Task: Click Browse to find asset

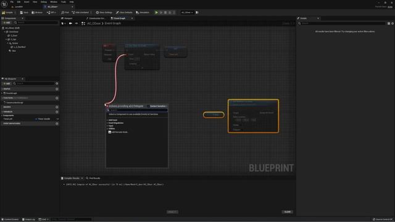Action: coord(37,12)
